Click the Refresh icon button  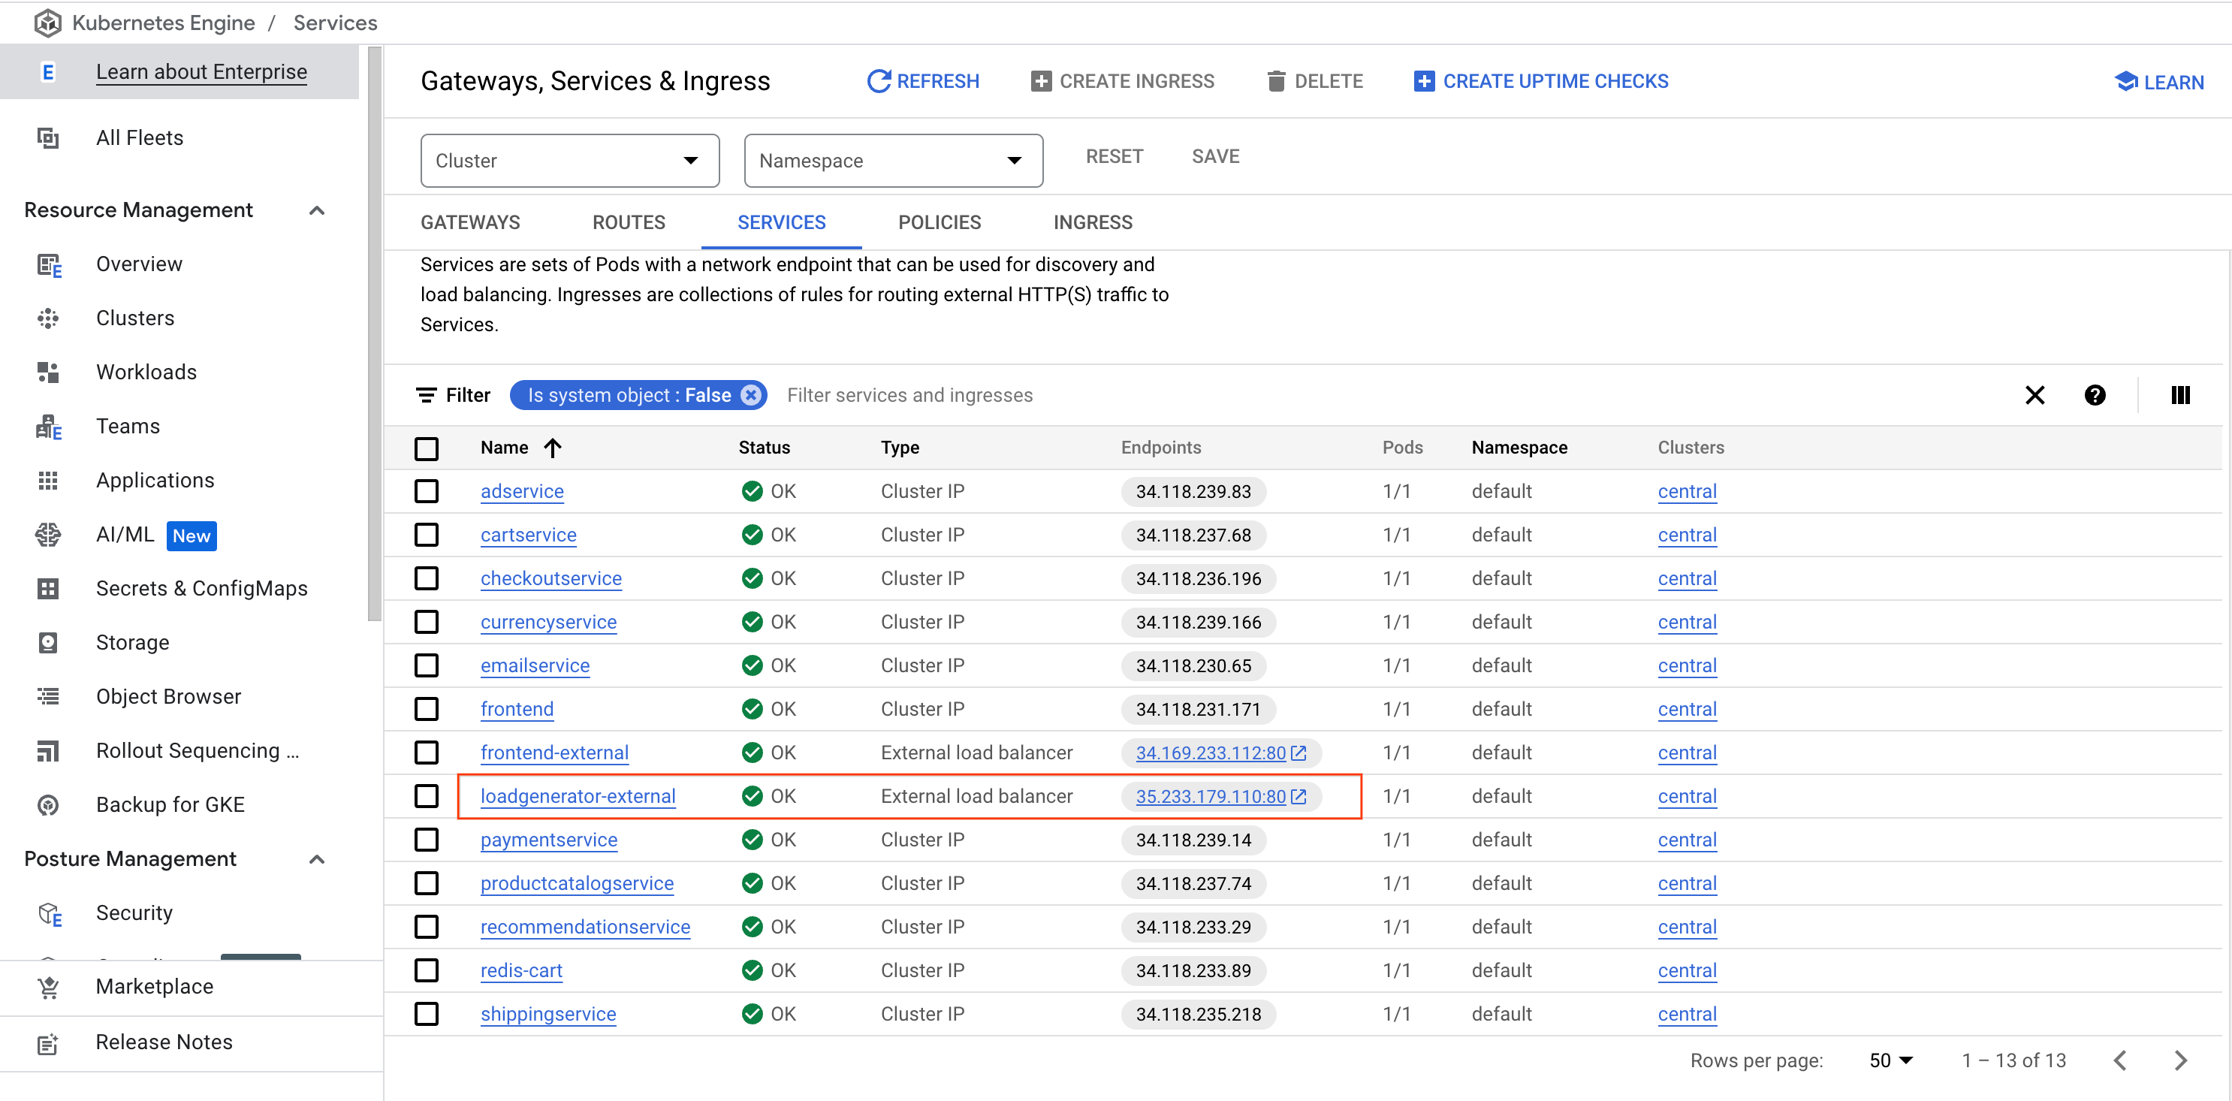tap(879, 81)
